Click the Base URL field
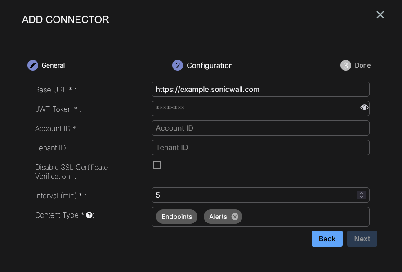The width and height of the screenshot is (402, 272). point(260,89)
